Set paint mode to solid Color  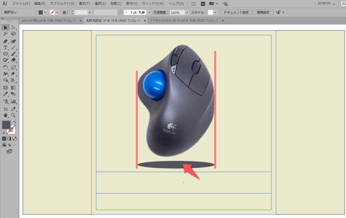click(4, 139)
